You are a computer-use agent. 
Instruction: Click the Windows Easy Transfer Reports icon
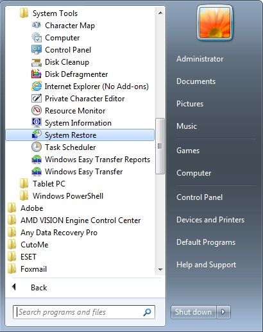pyautogui.click(x=37, y=160)
